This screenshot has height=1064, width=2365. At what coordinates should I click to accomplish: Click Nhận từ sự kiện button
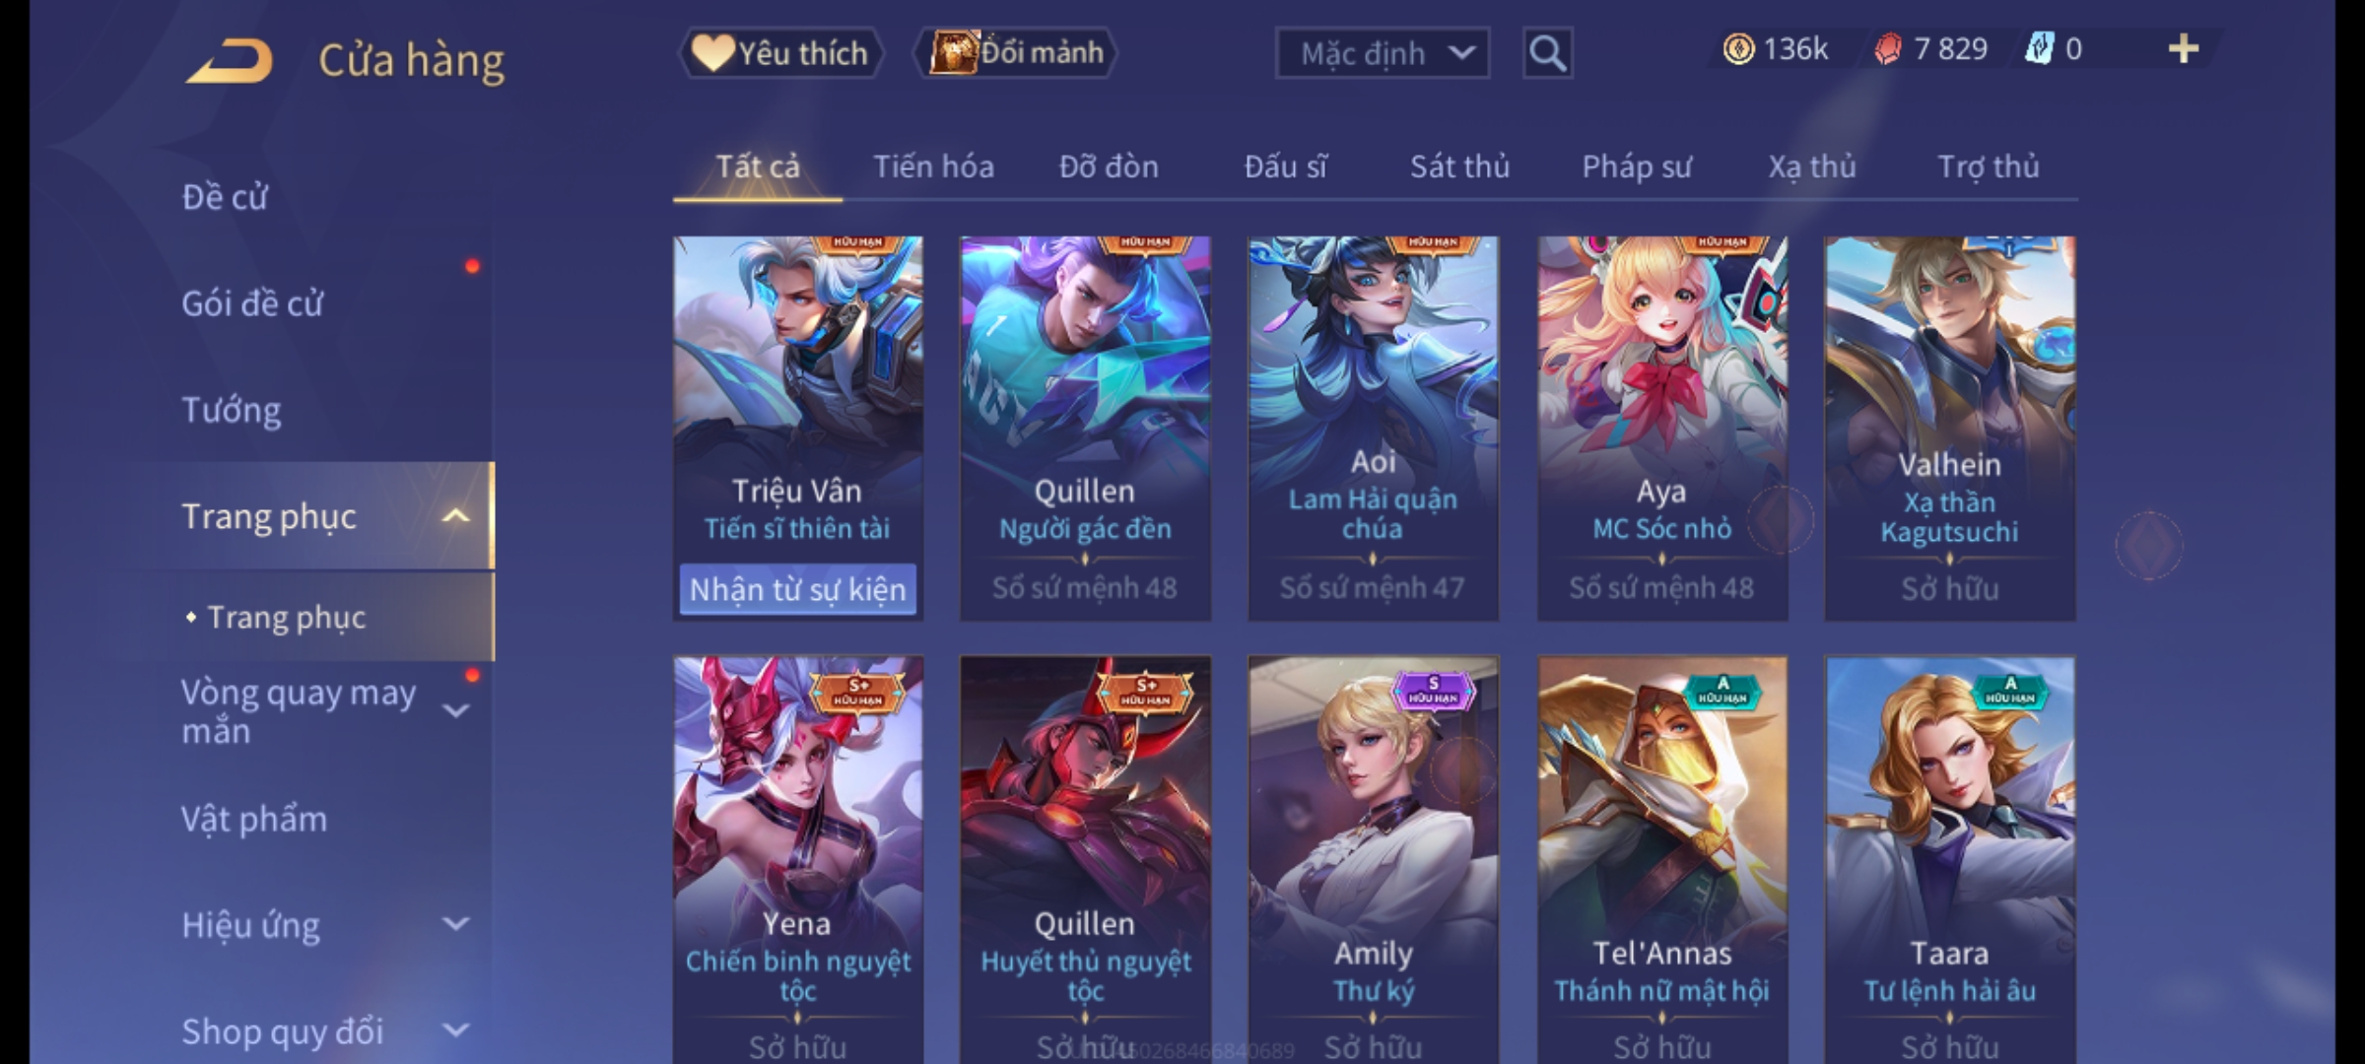click(x=797, y=589)
